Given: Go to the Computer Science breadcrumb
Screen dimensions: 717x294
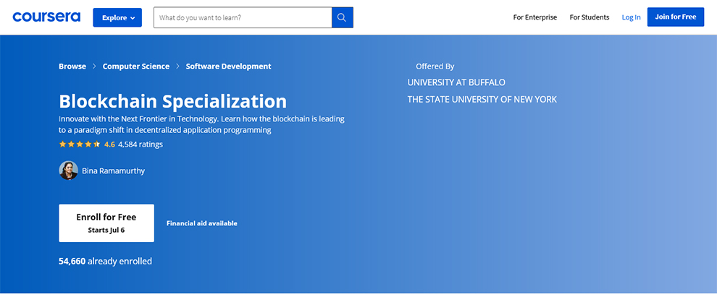Looking at the screenshot, I should [136, 66].
